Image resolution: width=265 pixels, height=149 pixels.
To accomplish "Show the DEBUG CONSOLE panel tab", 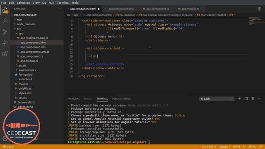I will coord(121,99).
